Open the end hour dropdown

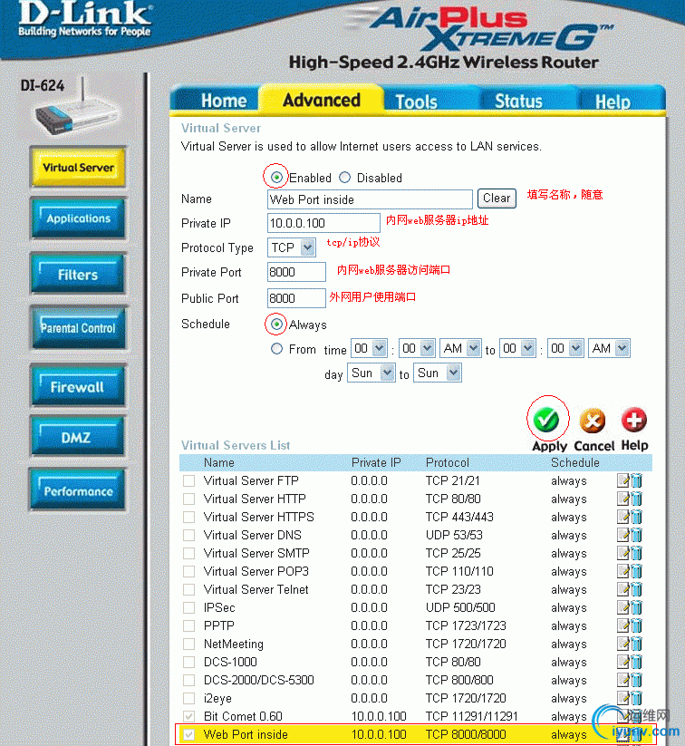pos(517,349)
